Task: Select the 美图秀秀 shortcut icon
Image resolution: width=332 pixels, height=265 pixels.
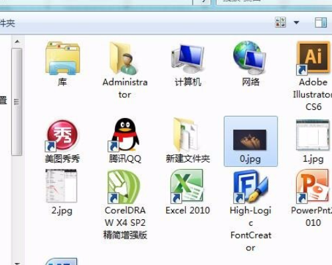Action: click(x=62, y=136)
